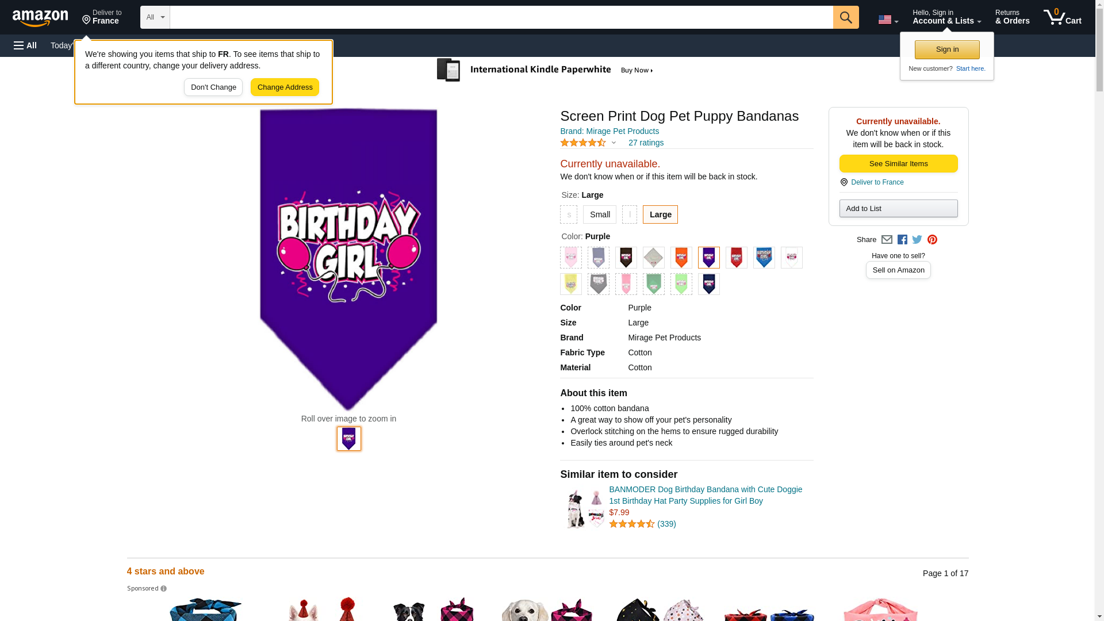Viewport: 1104px width, 621px height.
Task: Choose the orange bandana color swatch
Action: pyautogui.click(x=681, y=258)
